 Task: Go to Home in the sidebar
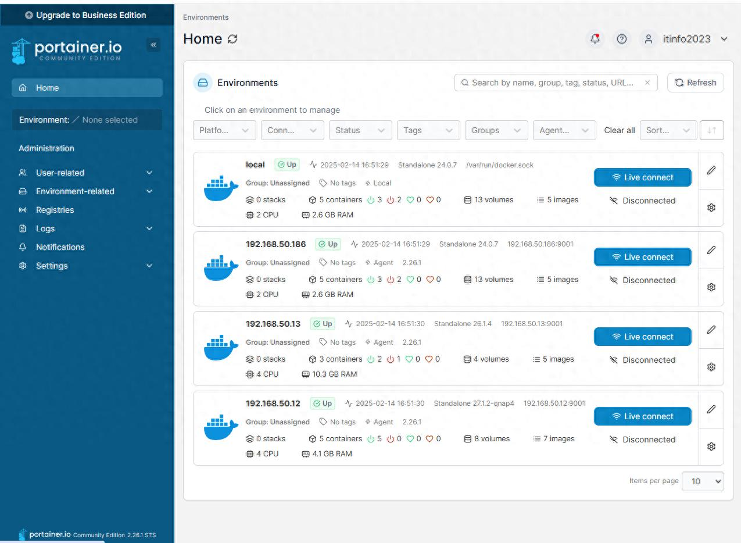click(x=87, y=88)
